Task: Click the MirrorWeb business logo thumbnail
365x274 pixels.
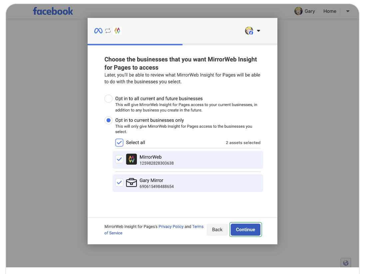Action: click(132, 159)
